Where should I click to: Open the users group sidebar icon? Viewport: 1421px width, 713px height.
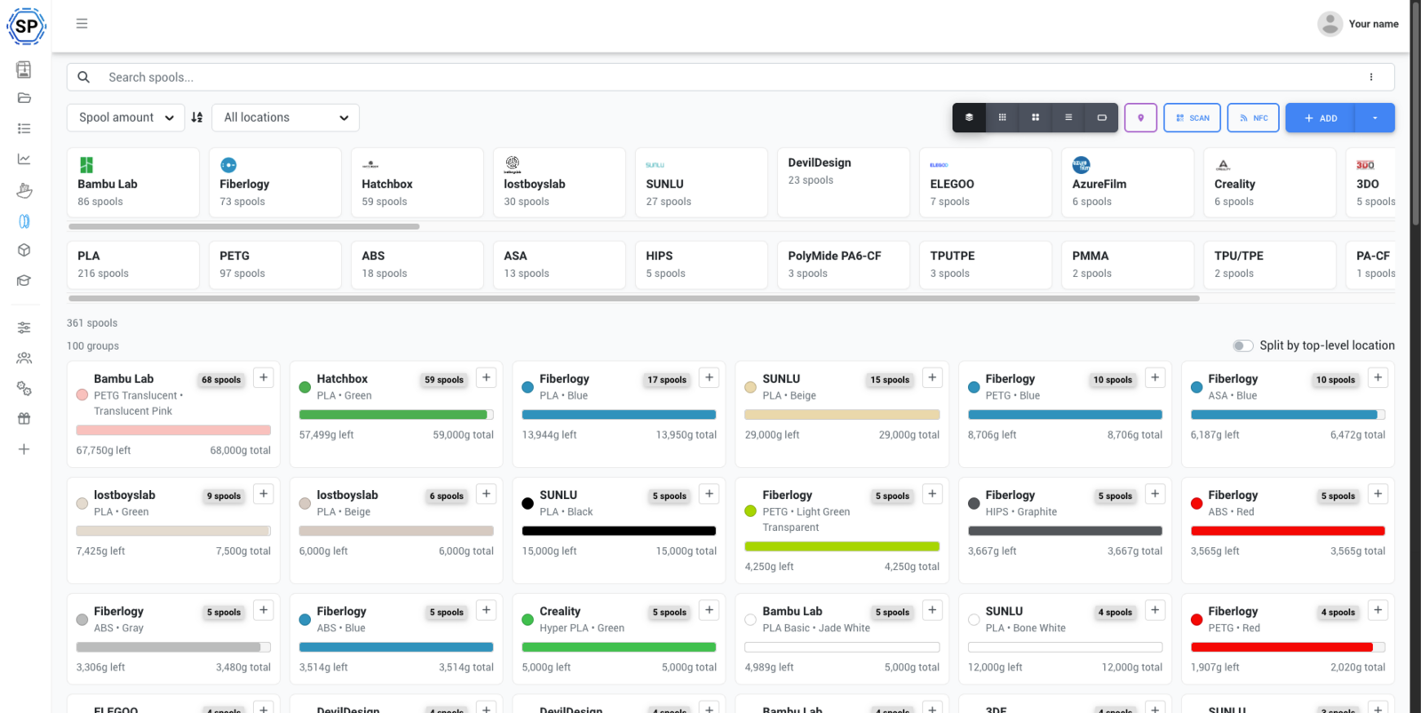click(x=24, y=358)
